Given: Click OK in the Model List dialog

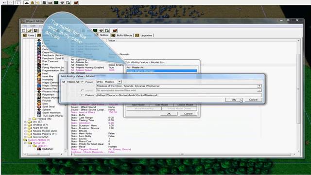Looking at the screenshot, I should click(x=169, y=114).
